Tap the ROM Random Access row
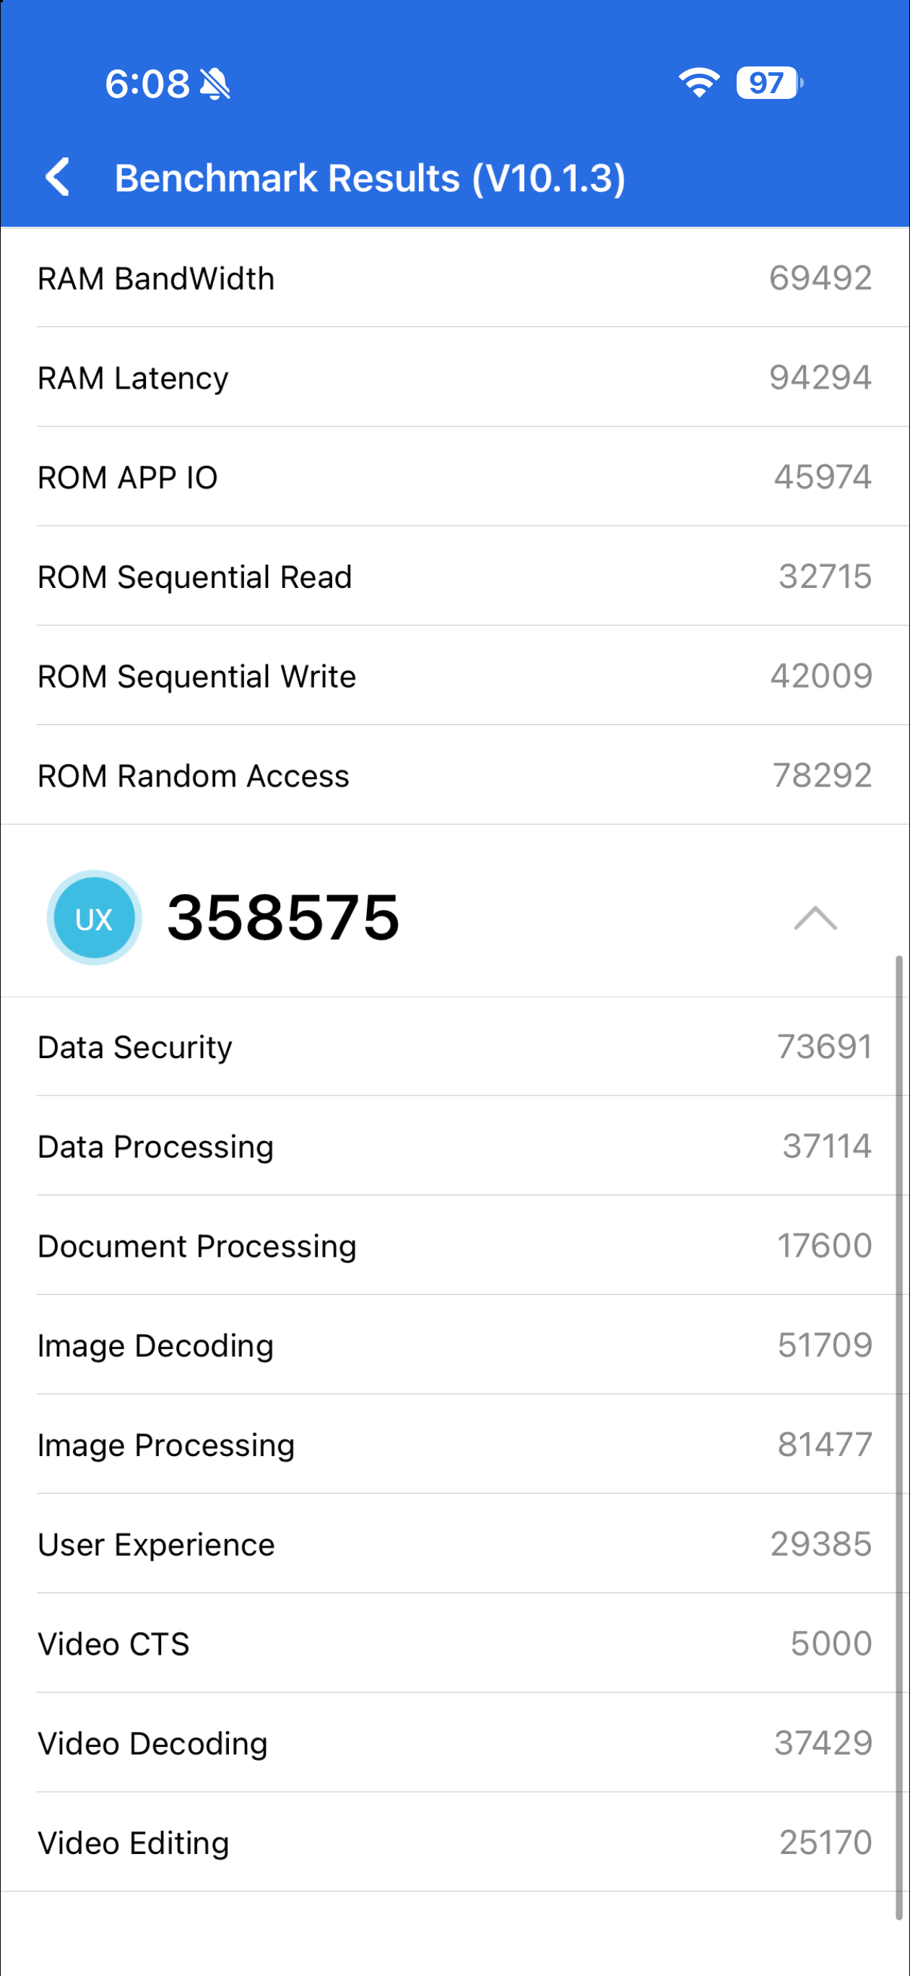 coord(454,776)
